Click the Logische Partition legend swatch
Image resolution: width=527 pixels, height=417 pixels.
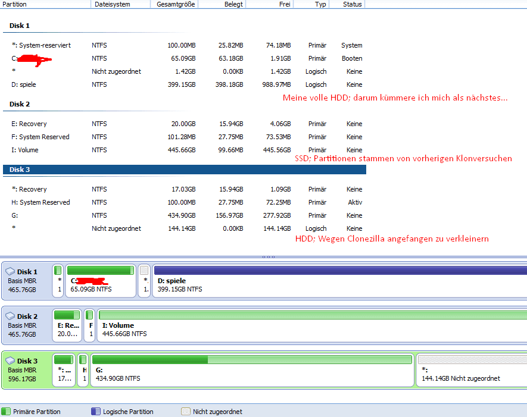[96, 412]
